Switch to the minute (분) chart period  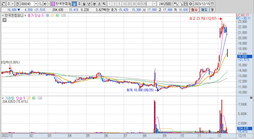(94, 4)
